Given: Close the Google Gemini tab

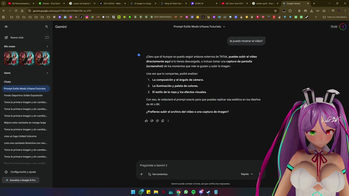Looking at the screenshot, I should (308, 4).
